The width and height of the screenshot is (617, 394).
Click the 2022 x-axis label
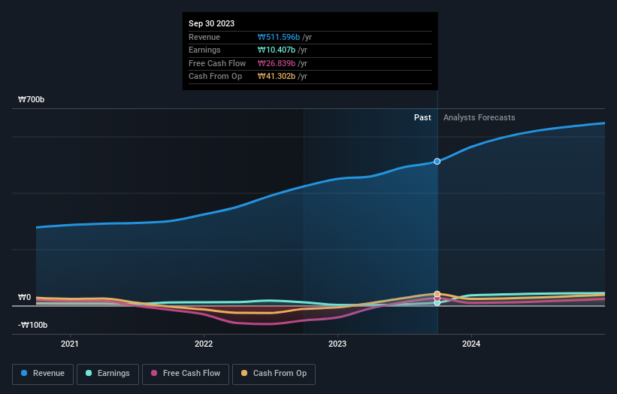click(x=204, y=344)
